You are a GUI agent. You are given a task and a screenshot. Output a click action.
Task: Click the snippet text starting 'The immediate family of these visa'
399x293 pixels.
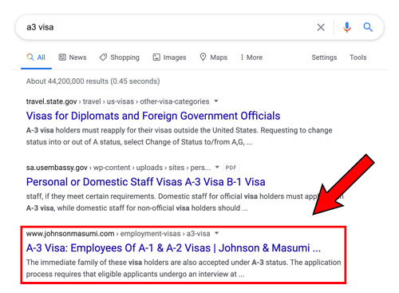pos(184,268)
